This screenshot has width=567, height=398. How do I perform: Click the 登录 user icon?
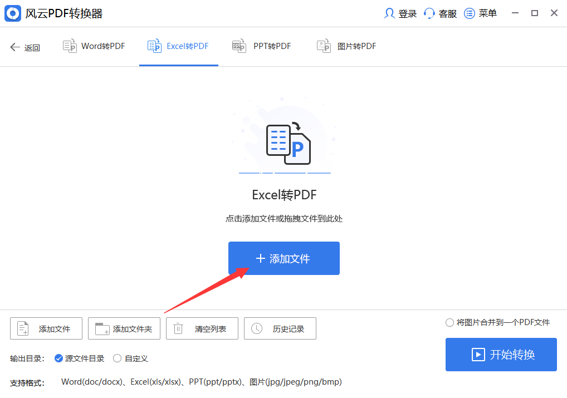389,13
